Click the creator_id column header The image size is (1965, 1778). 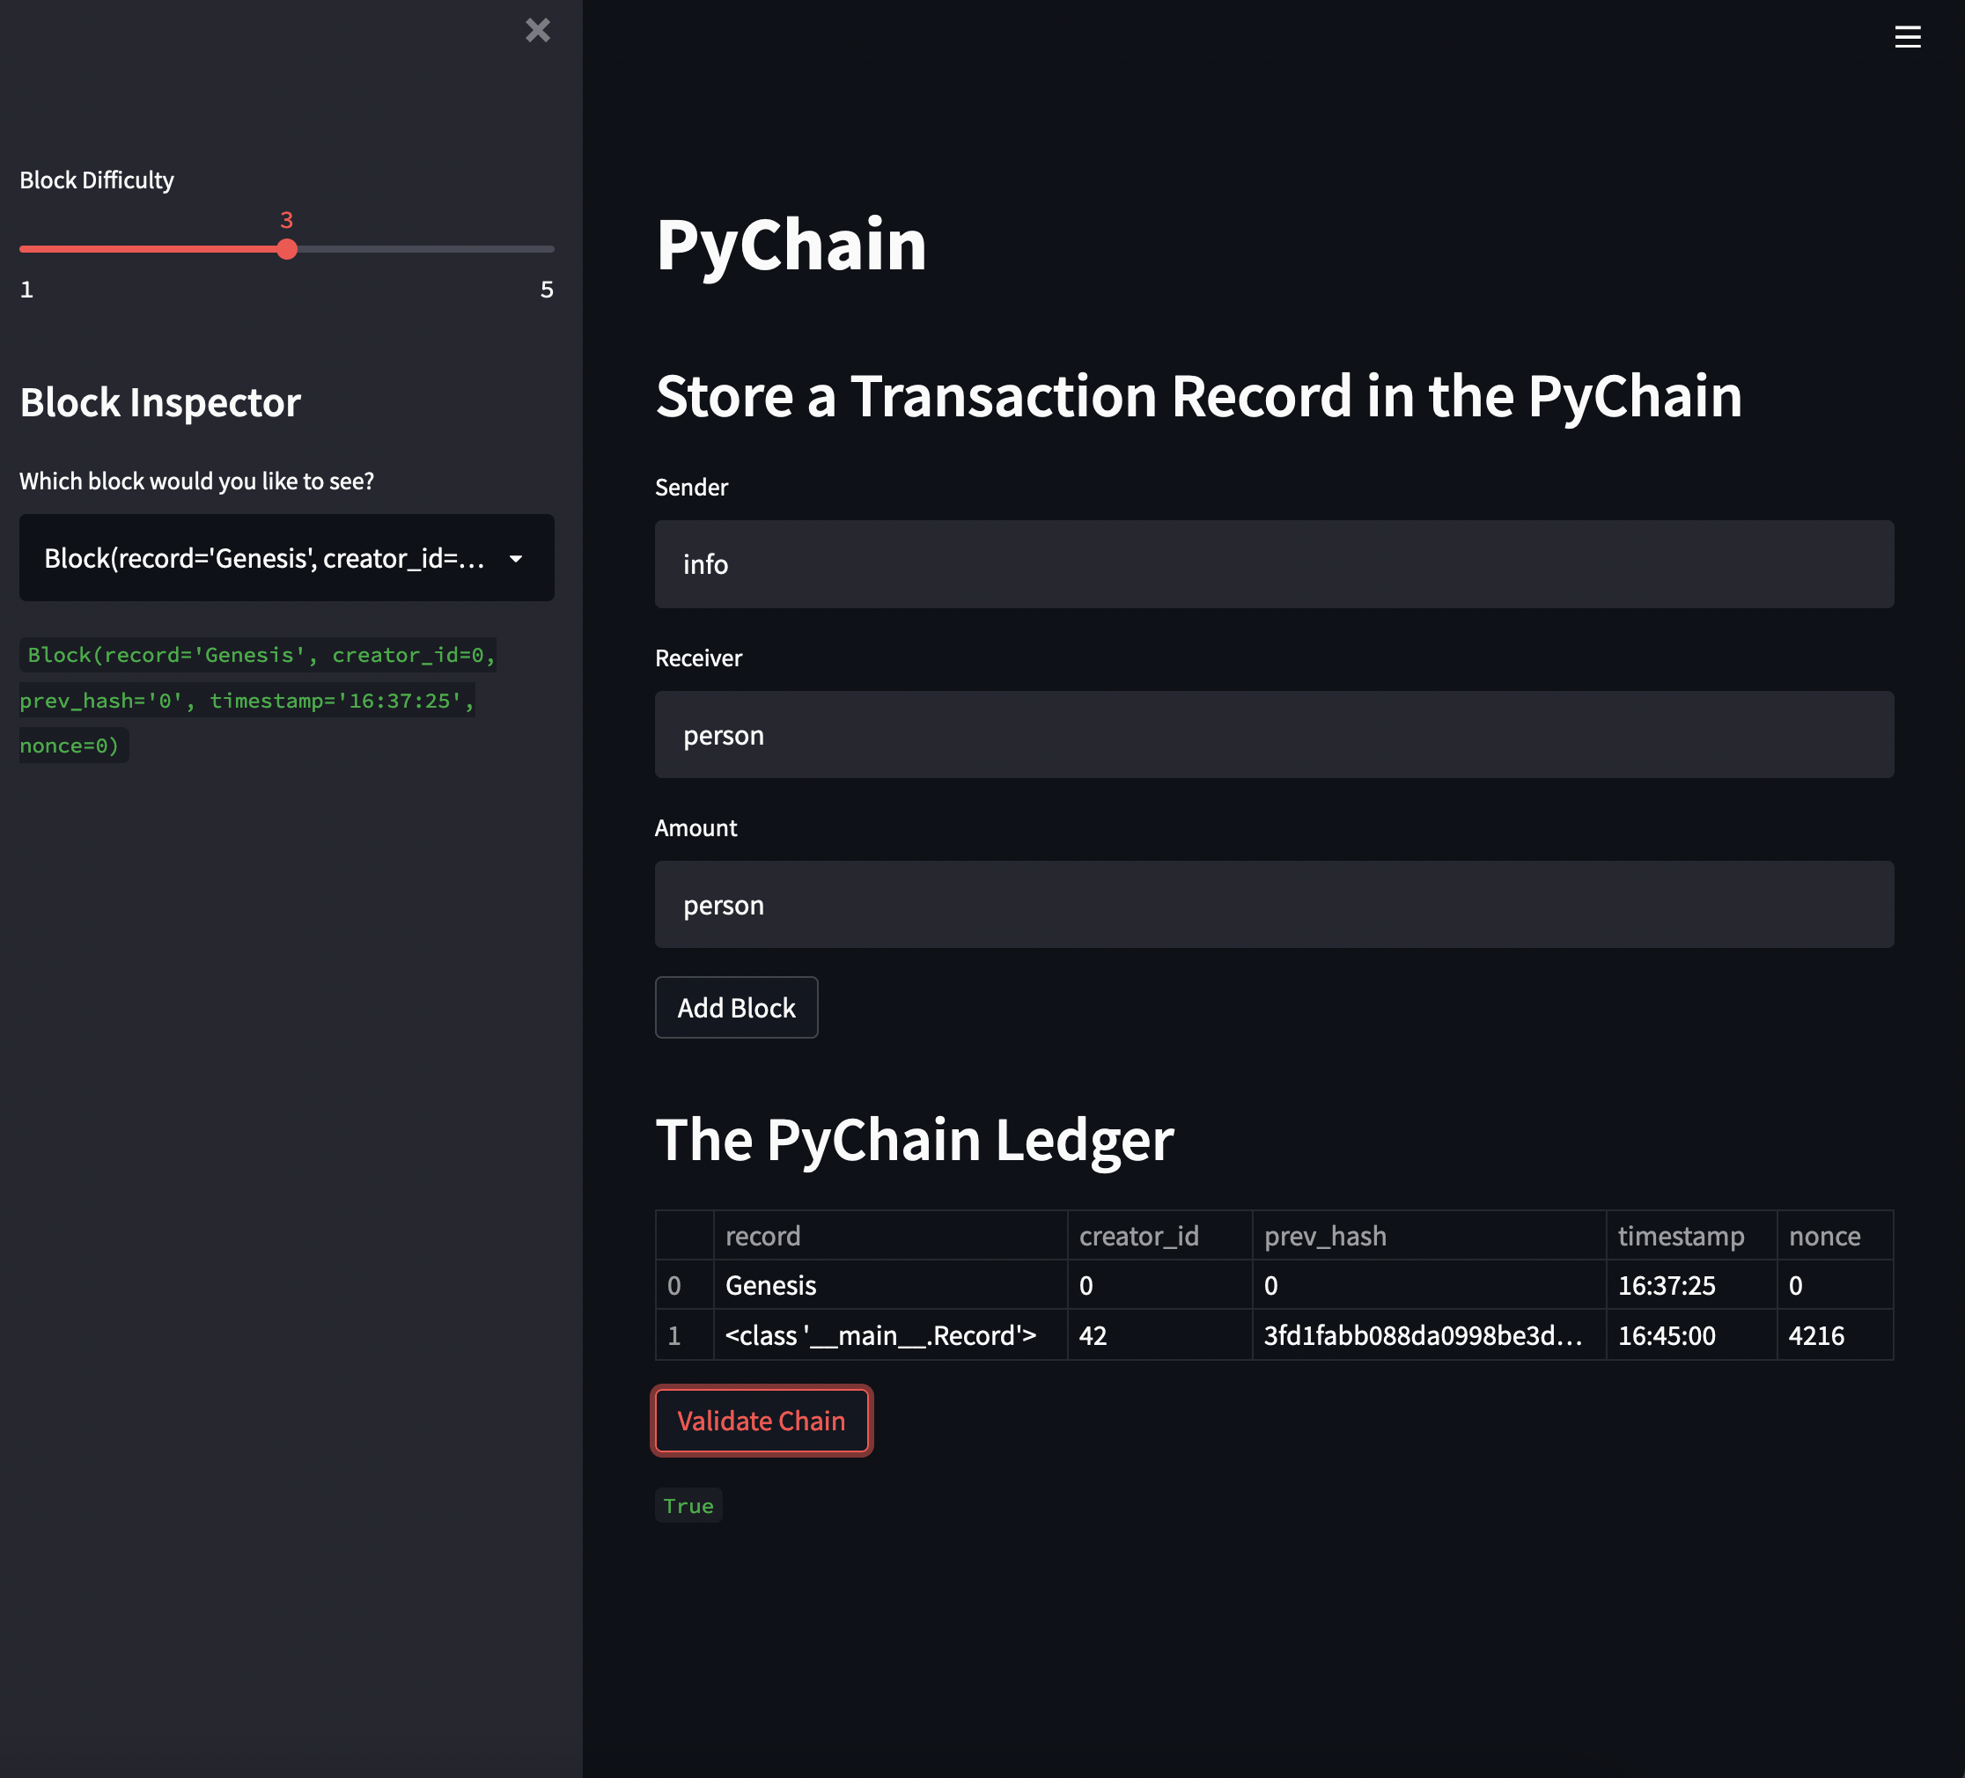coord(1160,1235)
